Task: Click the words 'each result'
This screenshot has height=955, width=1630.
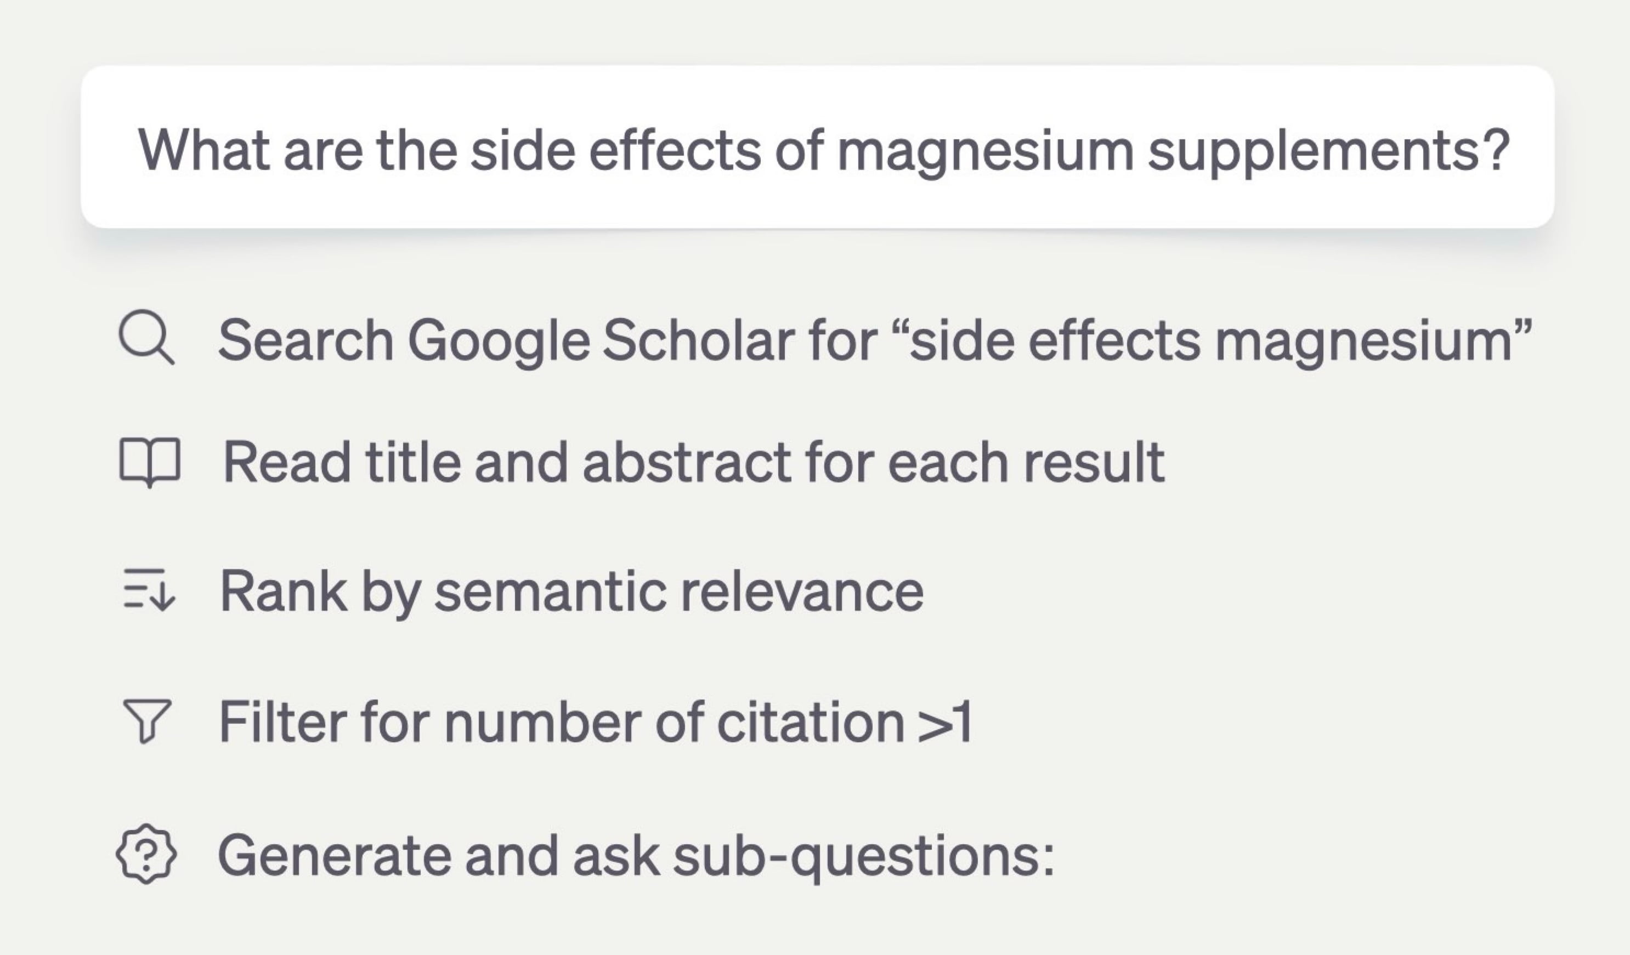Action: coord(1027,462)
